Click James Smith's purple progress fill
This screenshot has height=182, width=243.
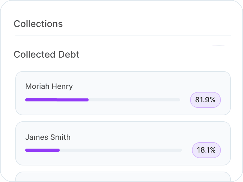(42, 150)
